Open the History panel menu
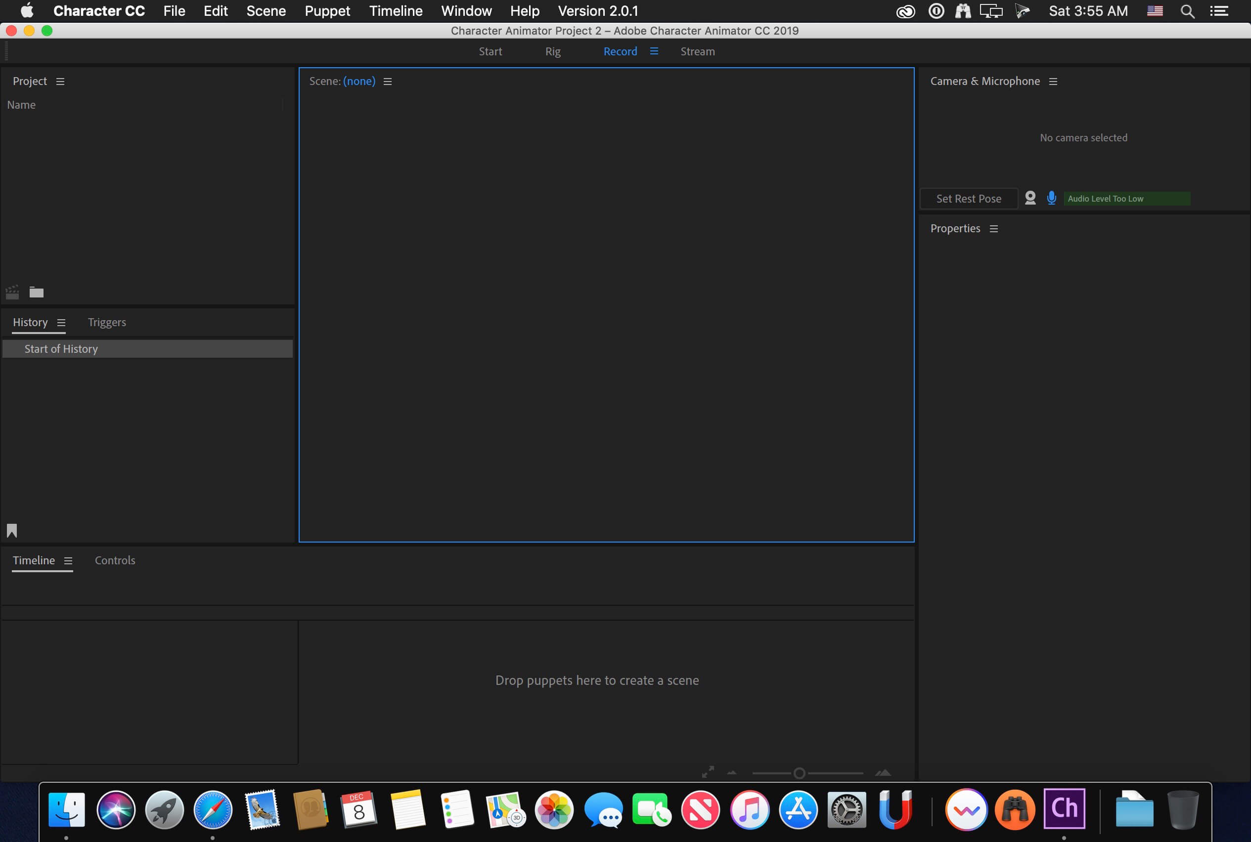 (61, 323)
